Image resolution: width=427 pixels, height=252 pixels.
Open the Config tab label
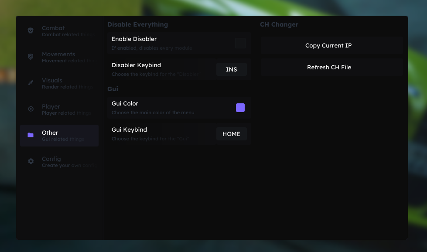click(x=51, y=159)
